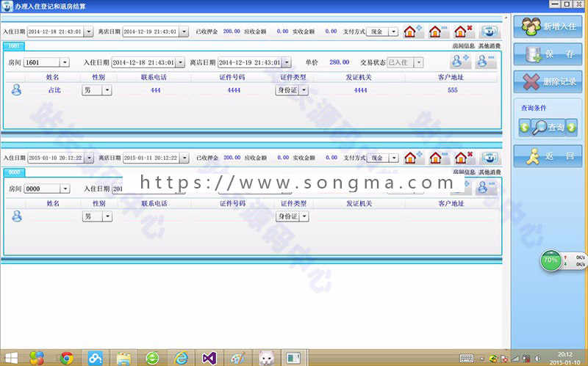Viewport: 588px width, 366px height.
Task: Click the green circular arrows taskbar icon
Action: coord(152,358)
